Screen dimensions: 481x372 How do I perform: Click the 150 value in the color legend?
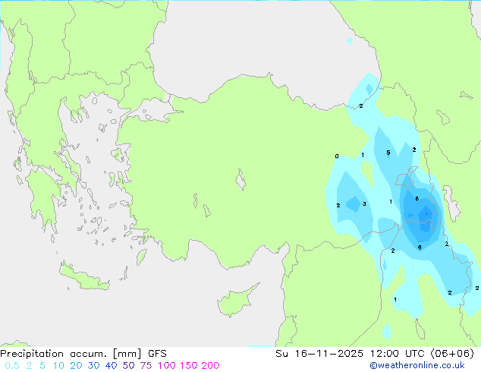[188, 366]
